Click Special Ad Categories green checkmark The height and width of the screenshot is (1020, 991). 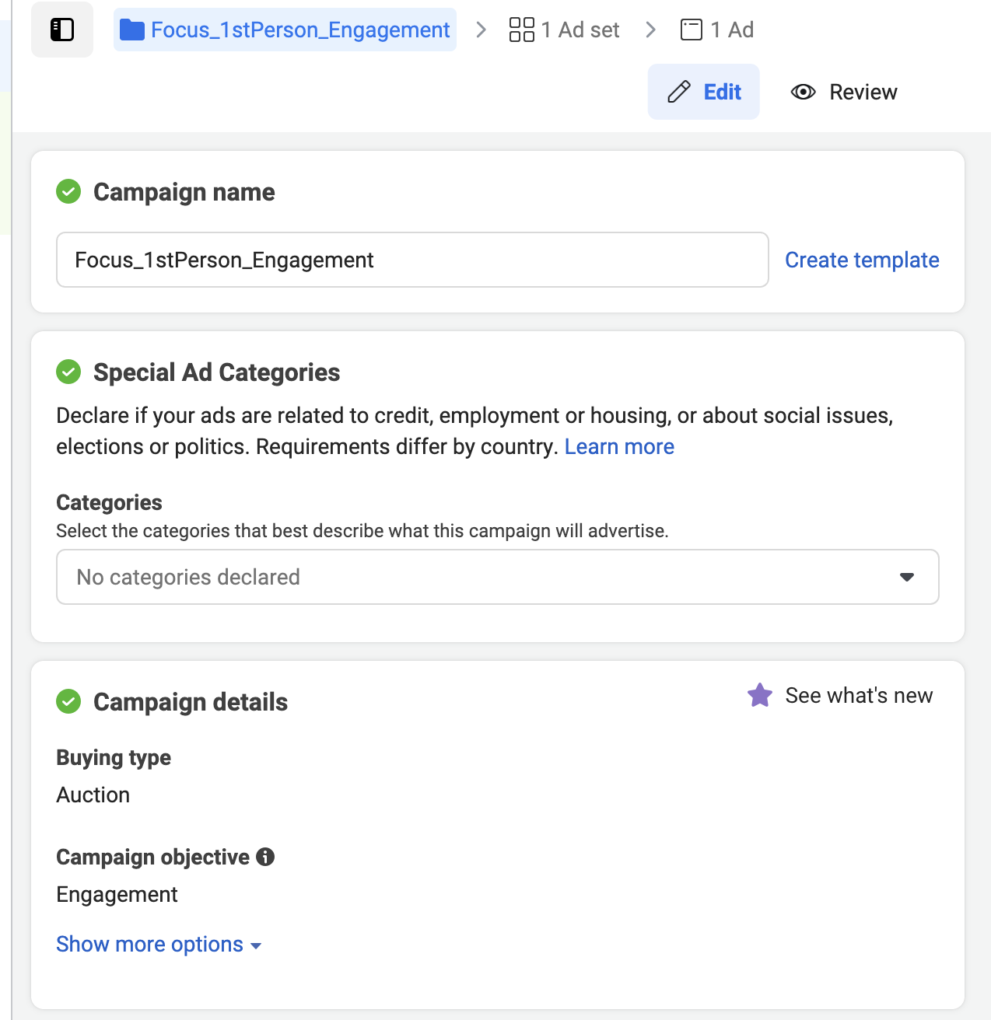click(68, 372)
